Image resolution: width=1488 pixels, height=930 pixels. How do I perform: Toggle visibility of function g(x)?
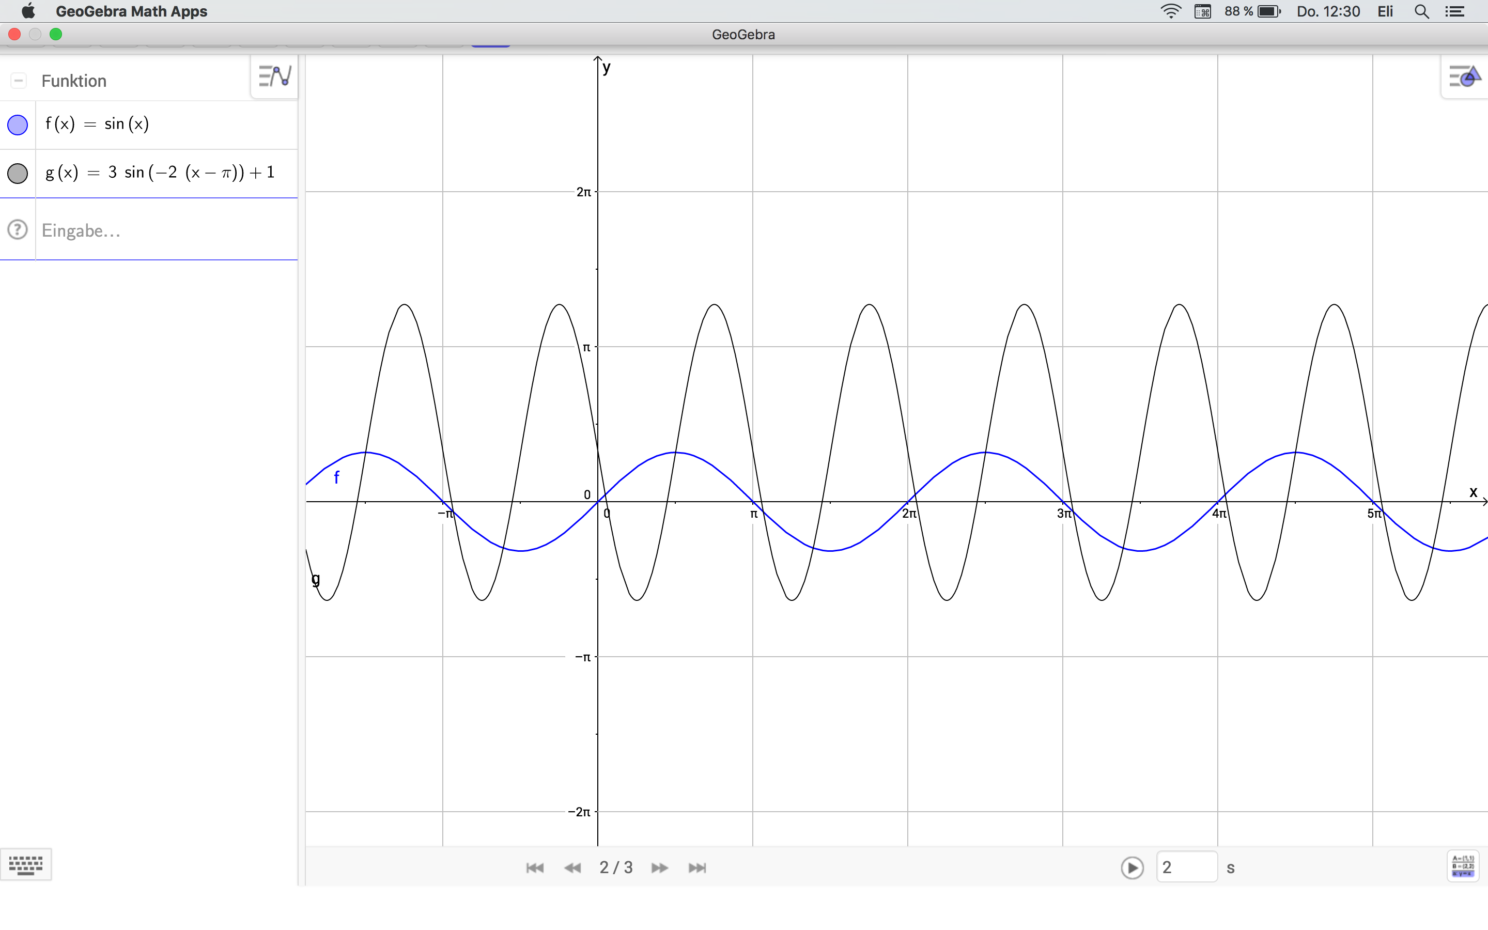point(18,174)
